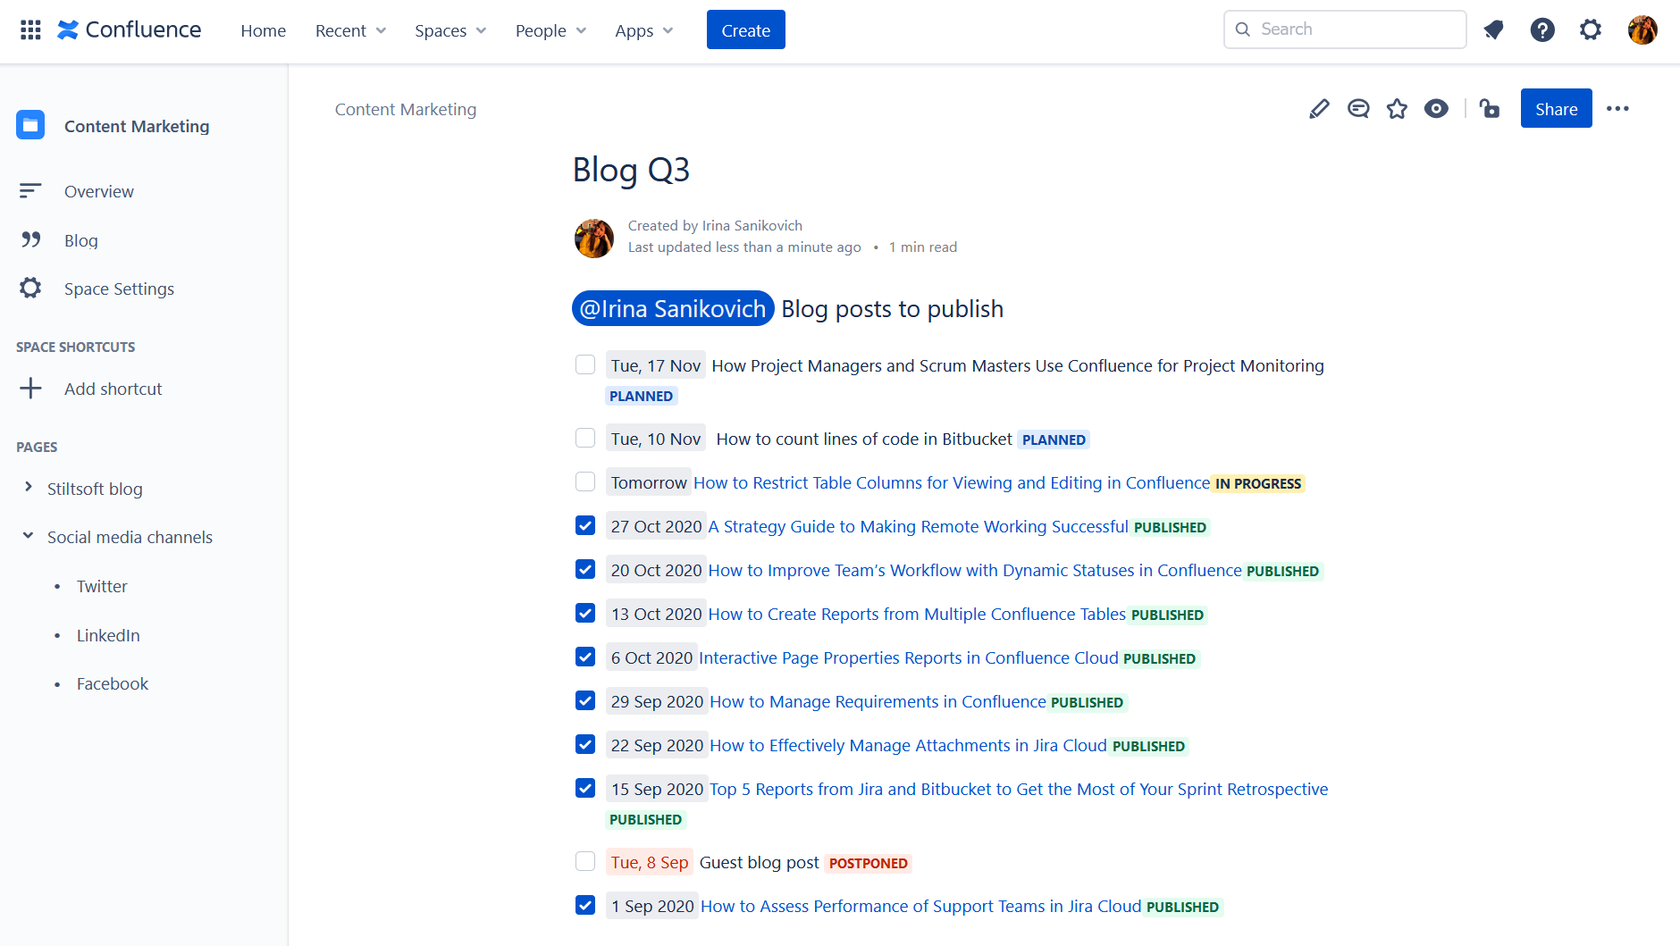
Task: Expand the Stiltsoft blog page tree
Action: coord(28,487)
